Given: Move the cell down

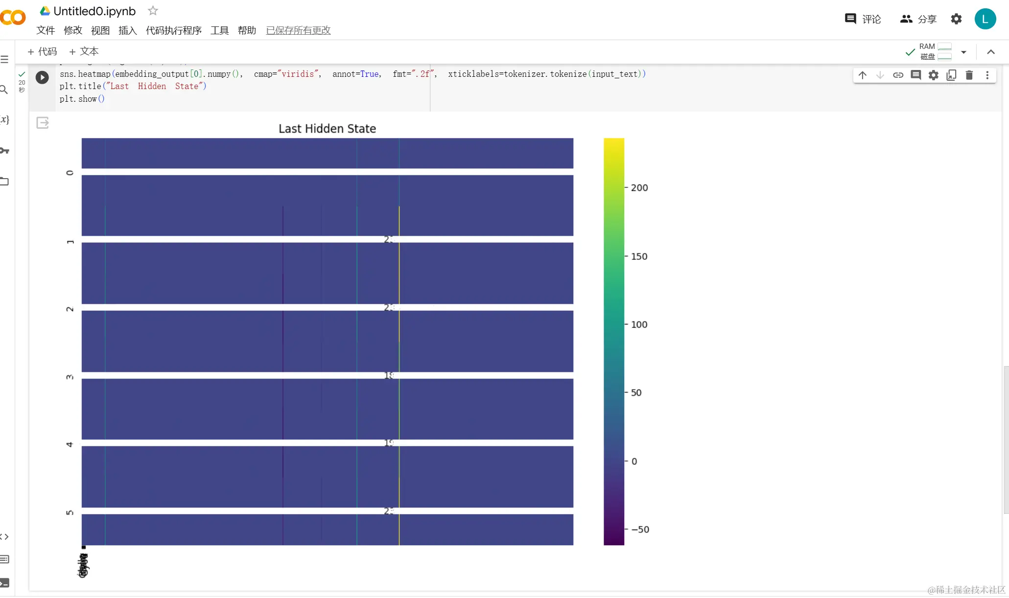Looking at the screenshot, I should point(880,75).
